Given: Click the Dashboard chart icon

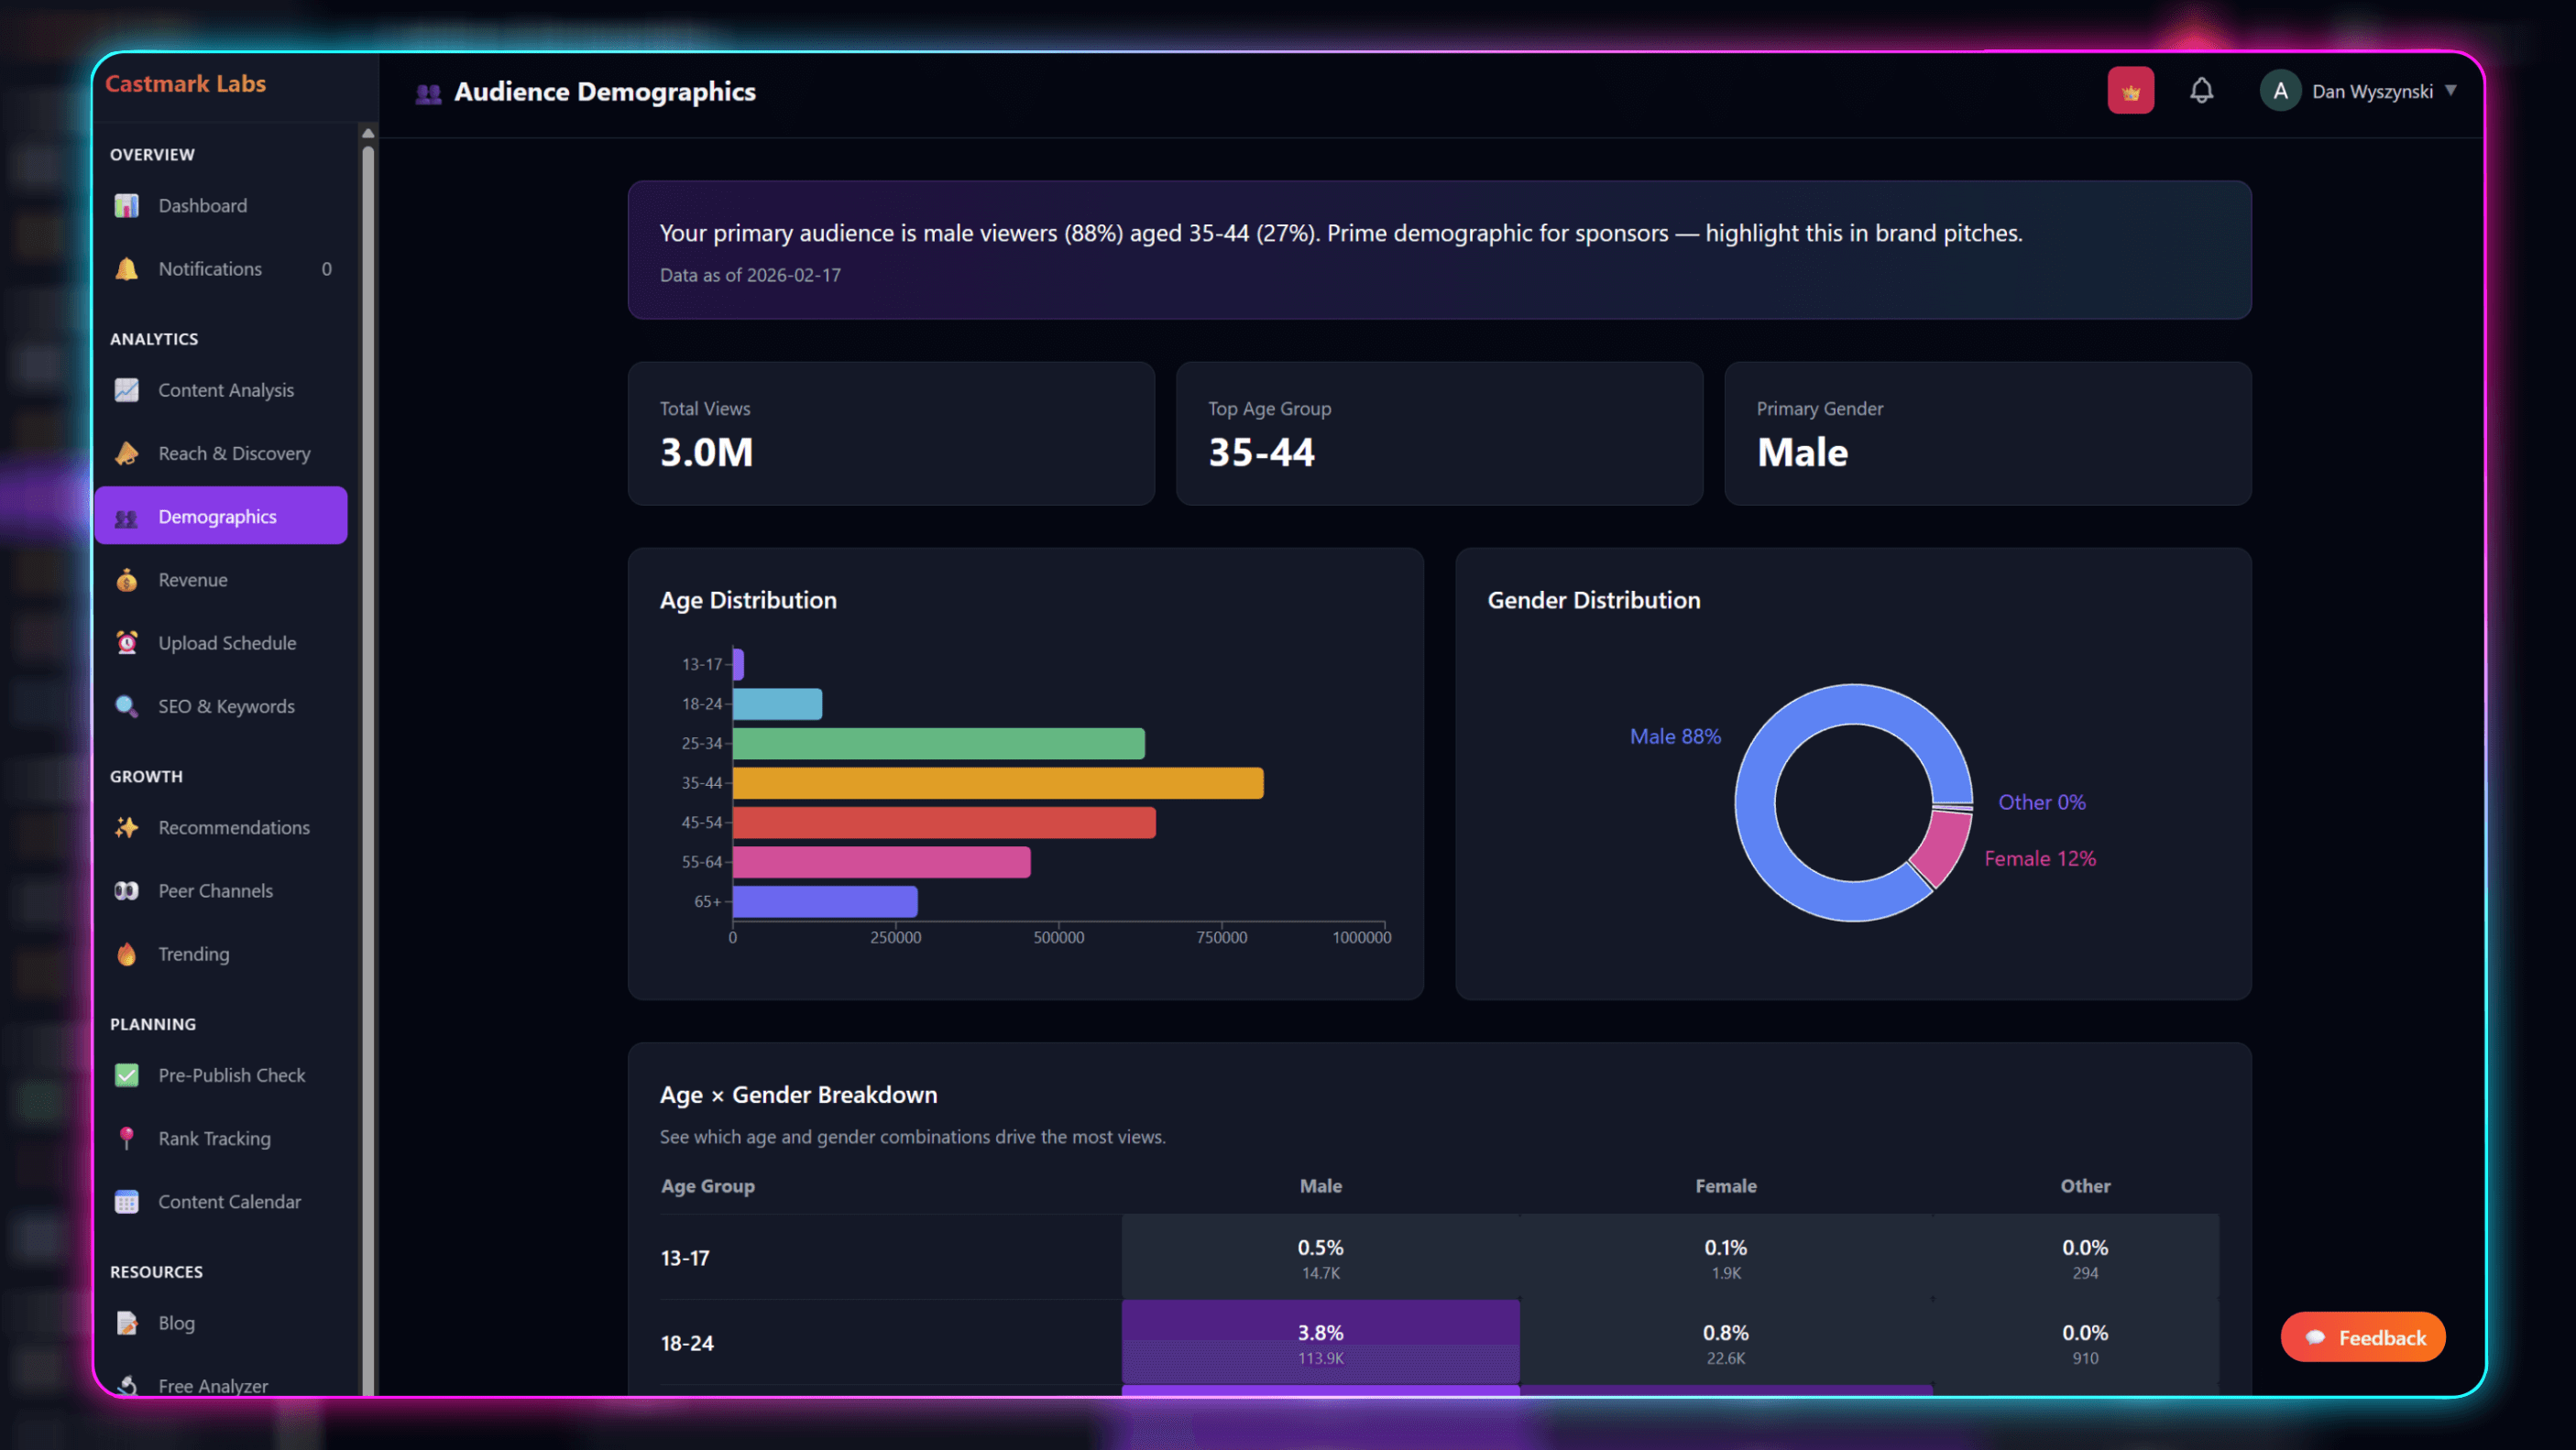Looking at the screenshot, I should click(126, 206).
